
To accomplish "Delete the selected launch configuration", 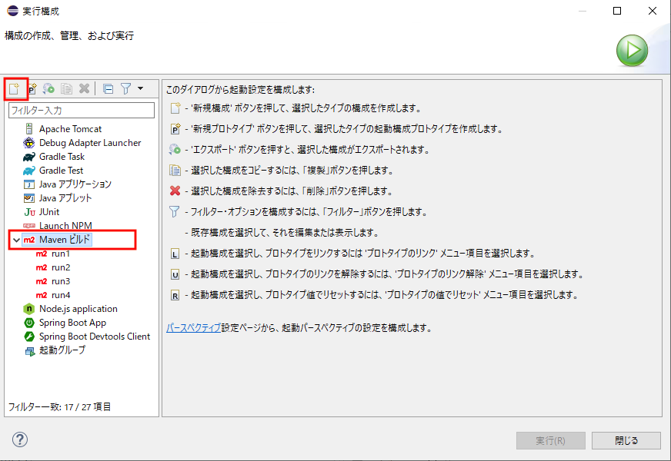I will click(83, 88).
